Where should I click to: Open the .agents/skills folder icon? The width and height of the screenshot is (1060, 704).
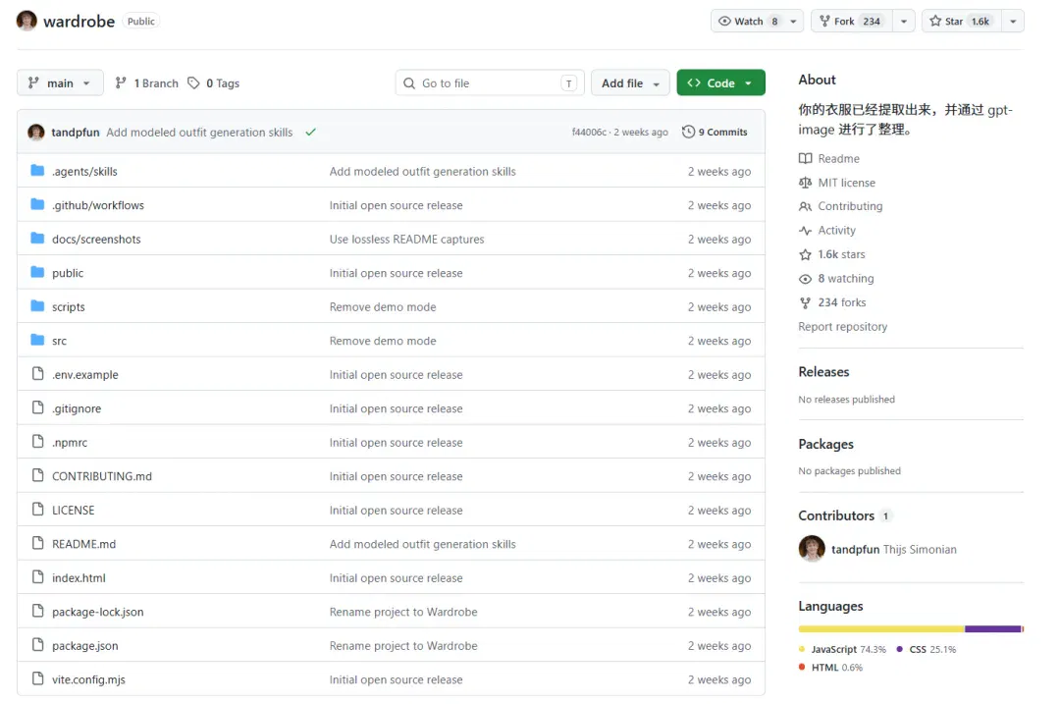click(x=38, y=171)
